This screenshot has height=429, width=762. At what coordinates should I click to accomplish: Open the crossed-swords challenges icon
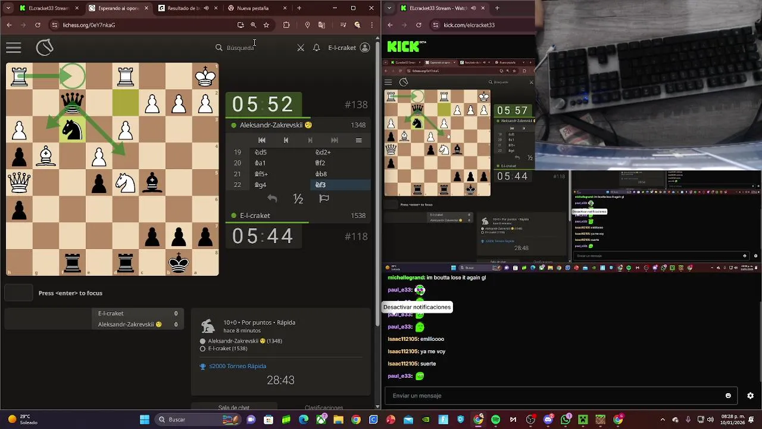click(x=301, y=48)
